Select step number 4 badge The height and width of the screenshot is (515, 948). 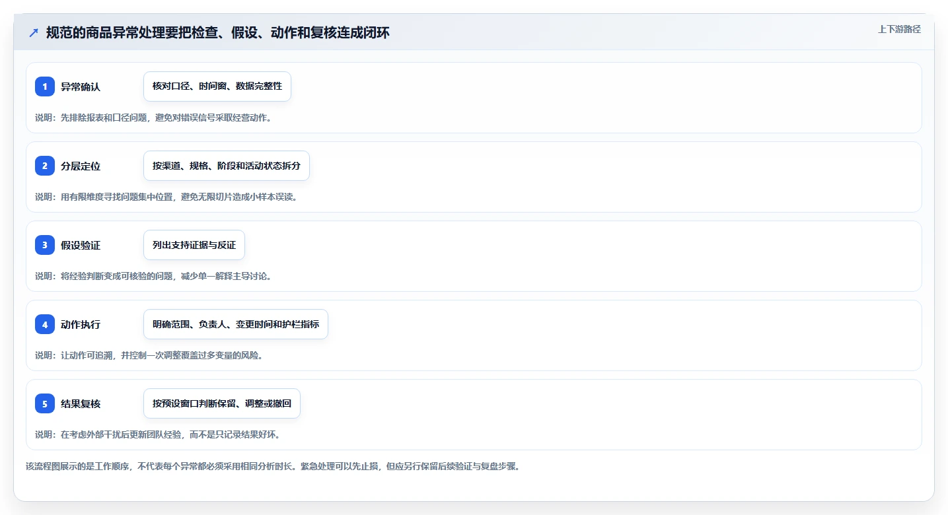coord(45,324)
